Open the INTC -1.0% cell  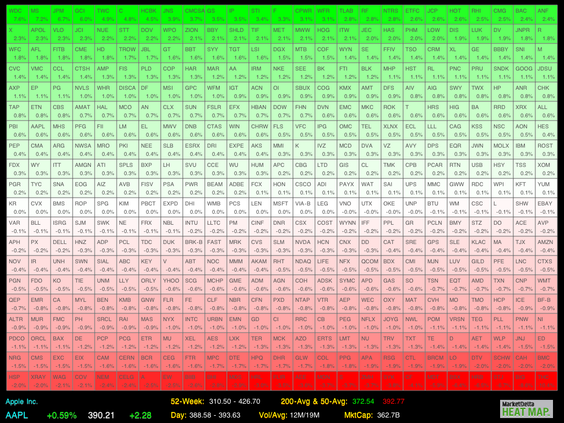point(193,323)
